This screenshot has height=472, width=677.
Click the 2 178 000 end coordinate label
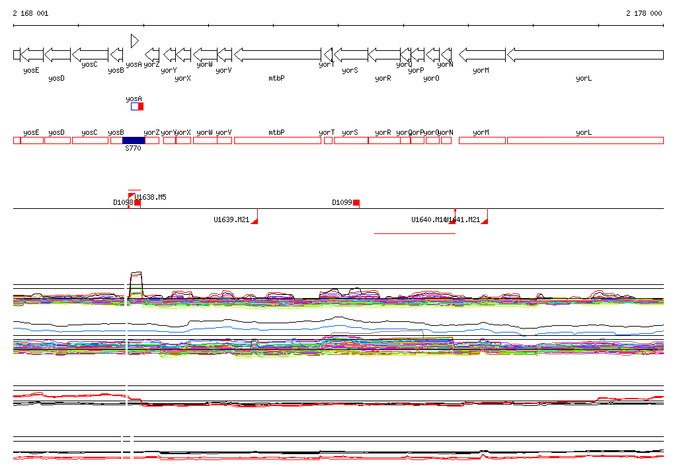pos(643,13)
